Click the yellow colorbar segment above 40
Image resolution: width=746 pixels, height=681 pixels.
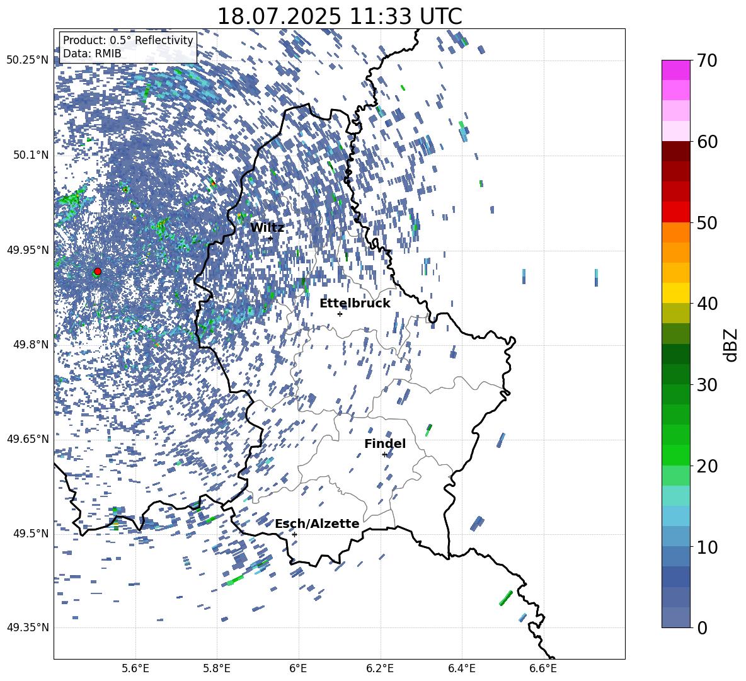(676, 293)
